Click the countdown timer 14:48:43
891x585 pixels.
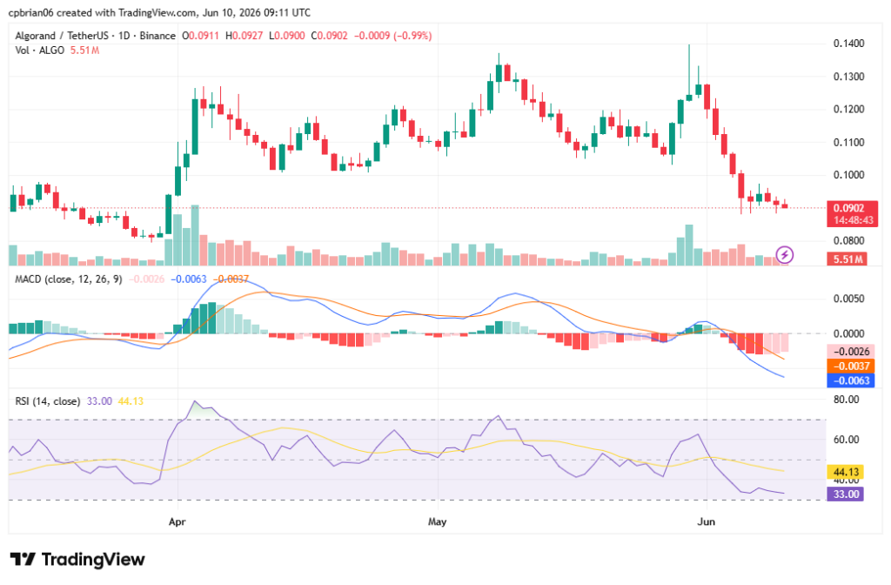pos(854,220)
